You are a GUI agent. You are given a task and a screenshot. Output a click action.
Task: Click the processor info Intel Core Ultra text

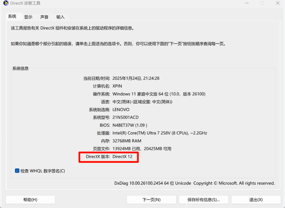point(160,133)
